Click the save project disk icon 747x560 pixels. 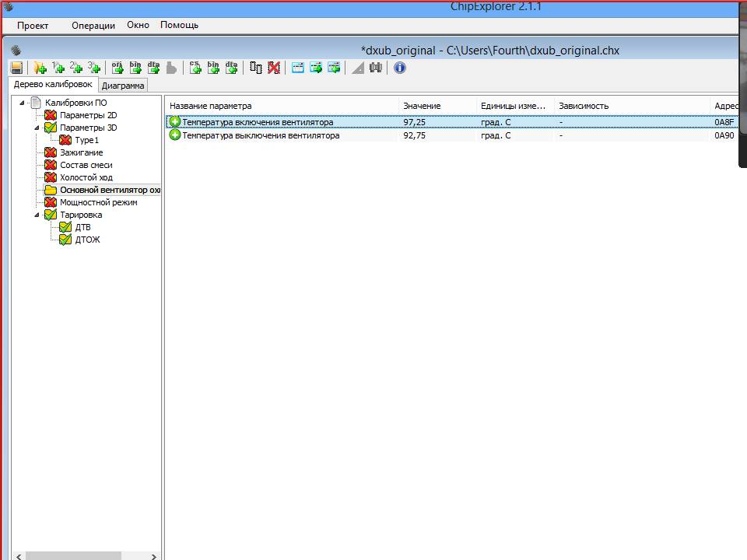(16, 68)
